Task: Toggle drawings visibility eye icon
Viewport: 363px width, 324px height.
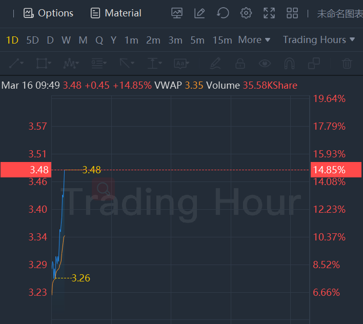Action: [265, 64]
